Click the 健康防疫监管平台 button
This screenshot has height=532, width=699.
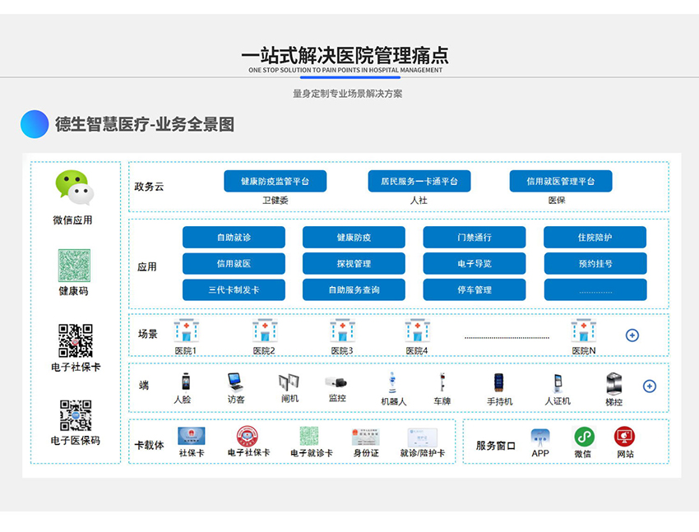tap(275, 181)
